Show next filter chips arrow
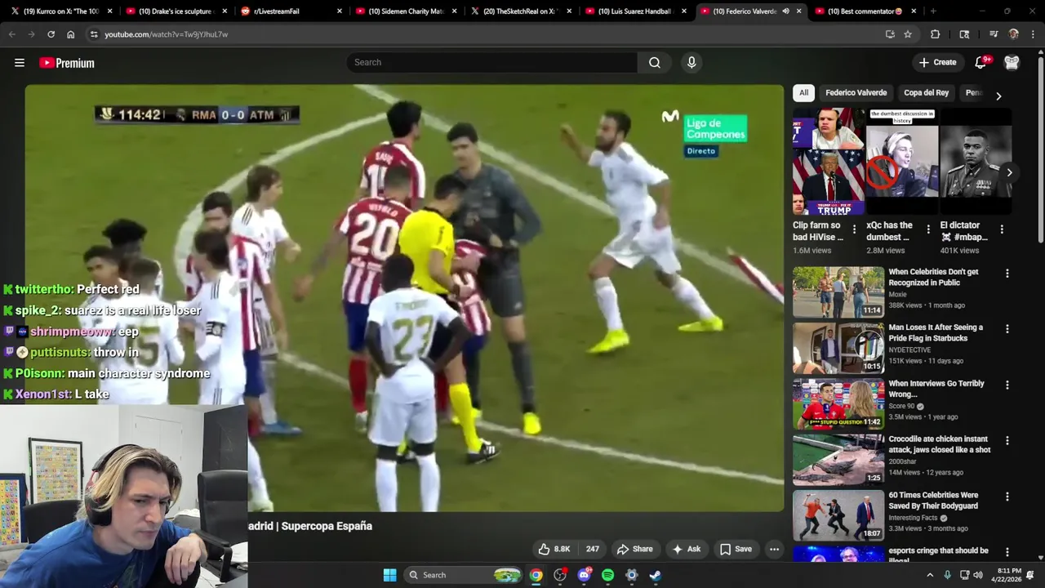Screen dimensions: 1045x588 coord(998,96)
